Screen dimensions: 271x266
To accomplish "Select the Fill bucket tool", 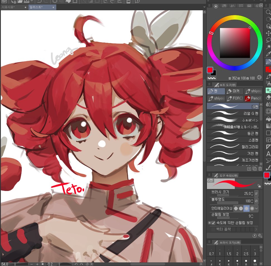I will tap(268, 119).
